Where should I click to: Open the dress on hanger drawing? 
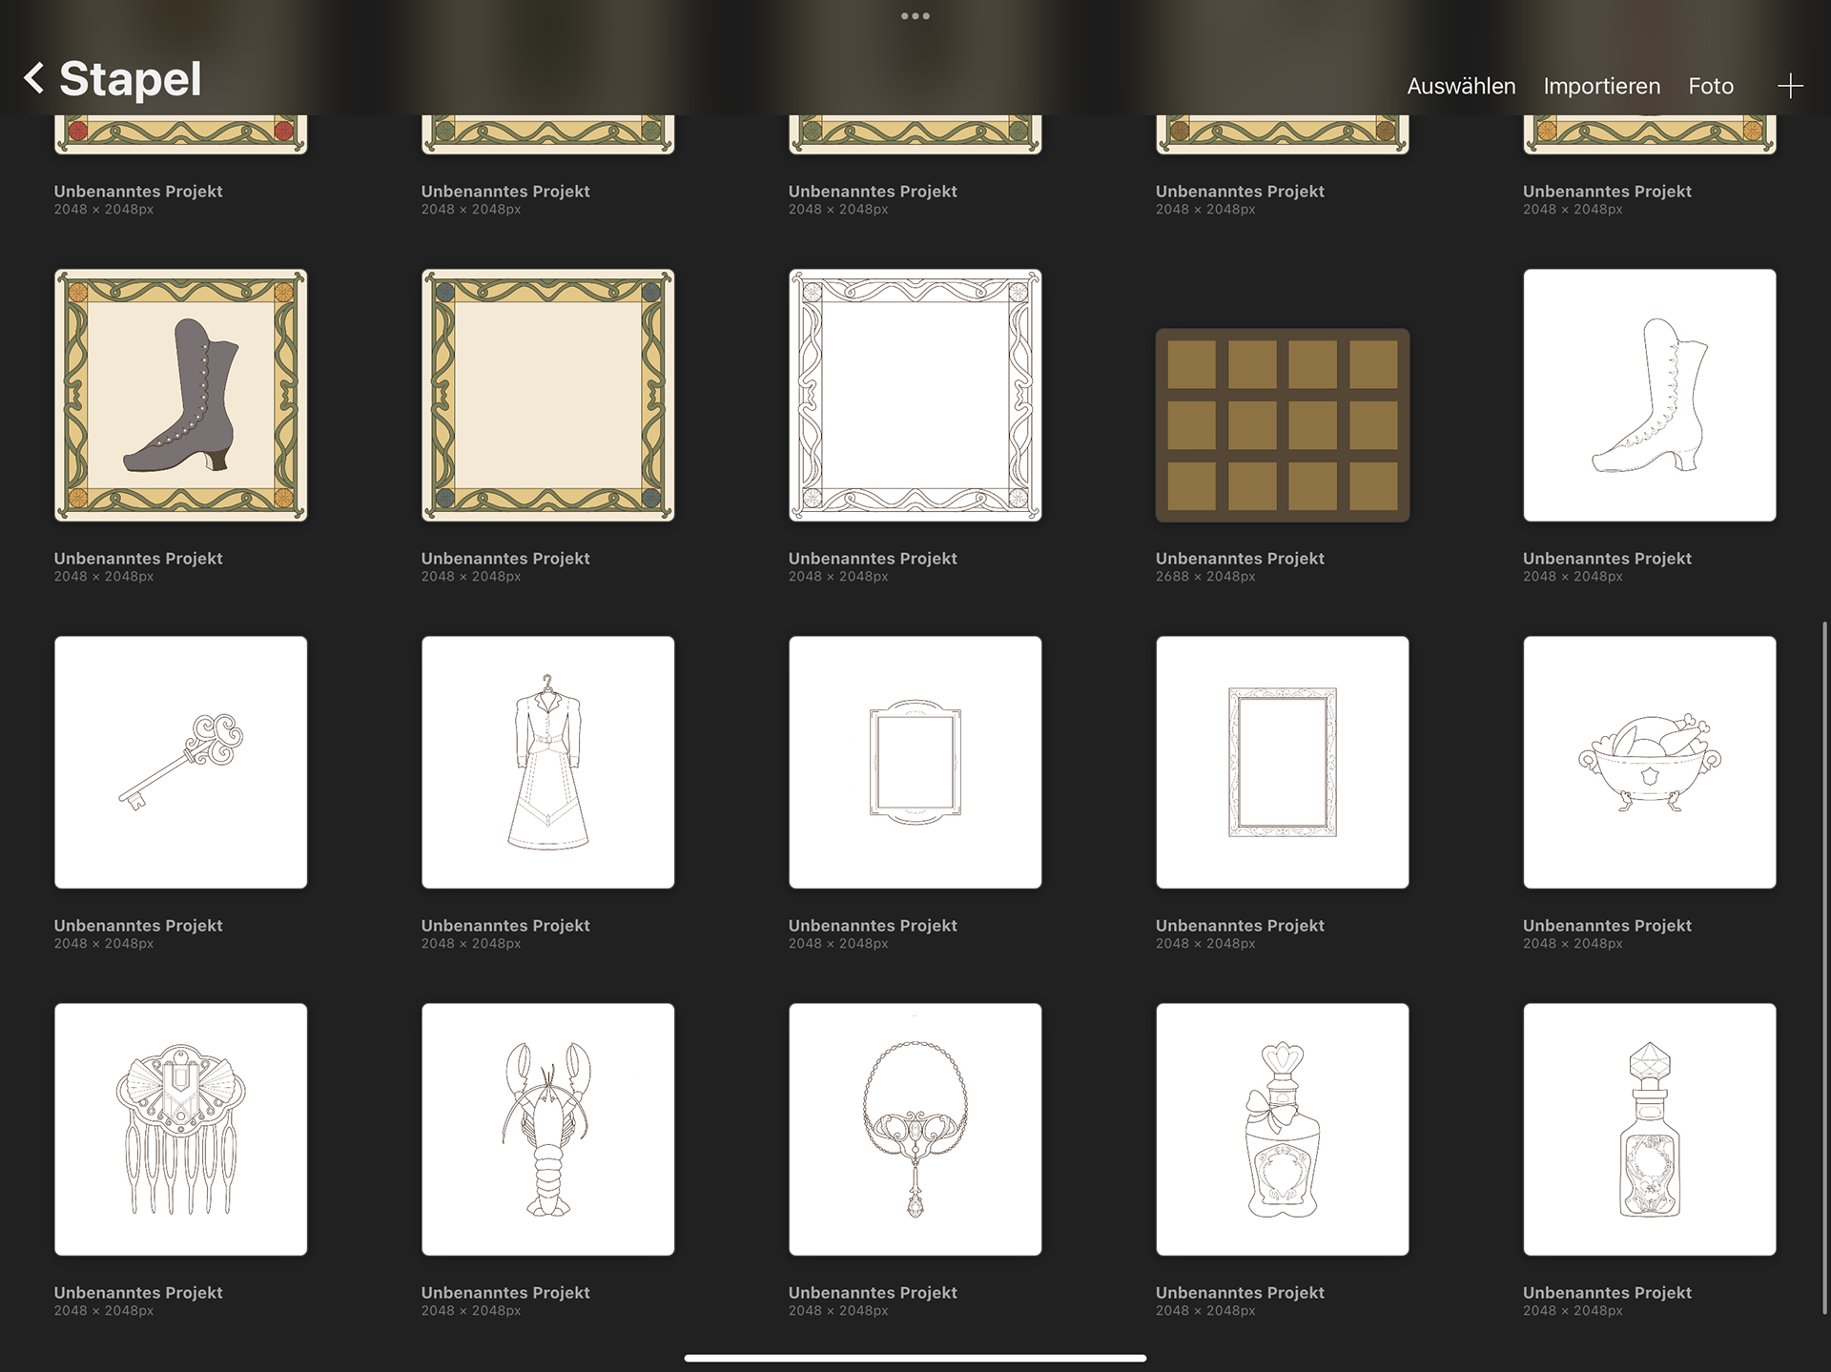(547, 762)
